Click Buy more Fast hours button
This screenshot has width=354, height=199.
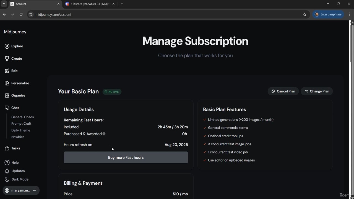pos(126,158)
